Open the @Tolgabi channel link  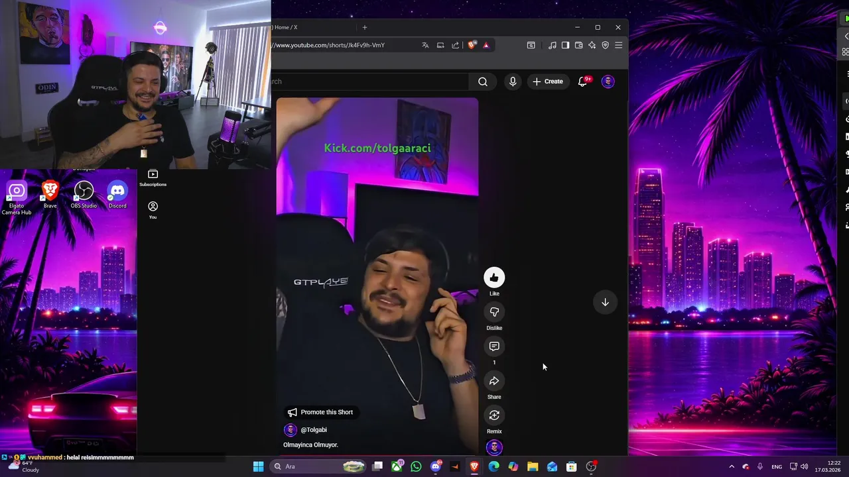314,430
